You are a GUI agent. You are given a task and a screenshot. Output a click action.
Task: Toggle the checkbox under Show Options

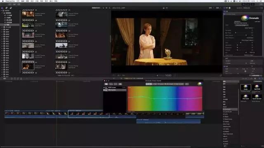pyautogui.click(x=252, y=30)
